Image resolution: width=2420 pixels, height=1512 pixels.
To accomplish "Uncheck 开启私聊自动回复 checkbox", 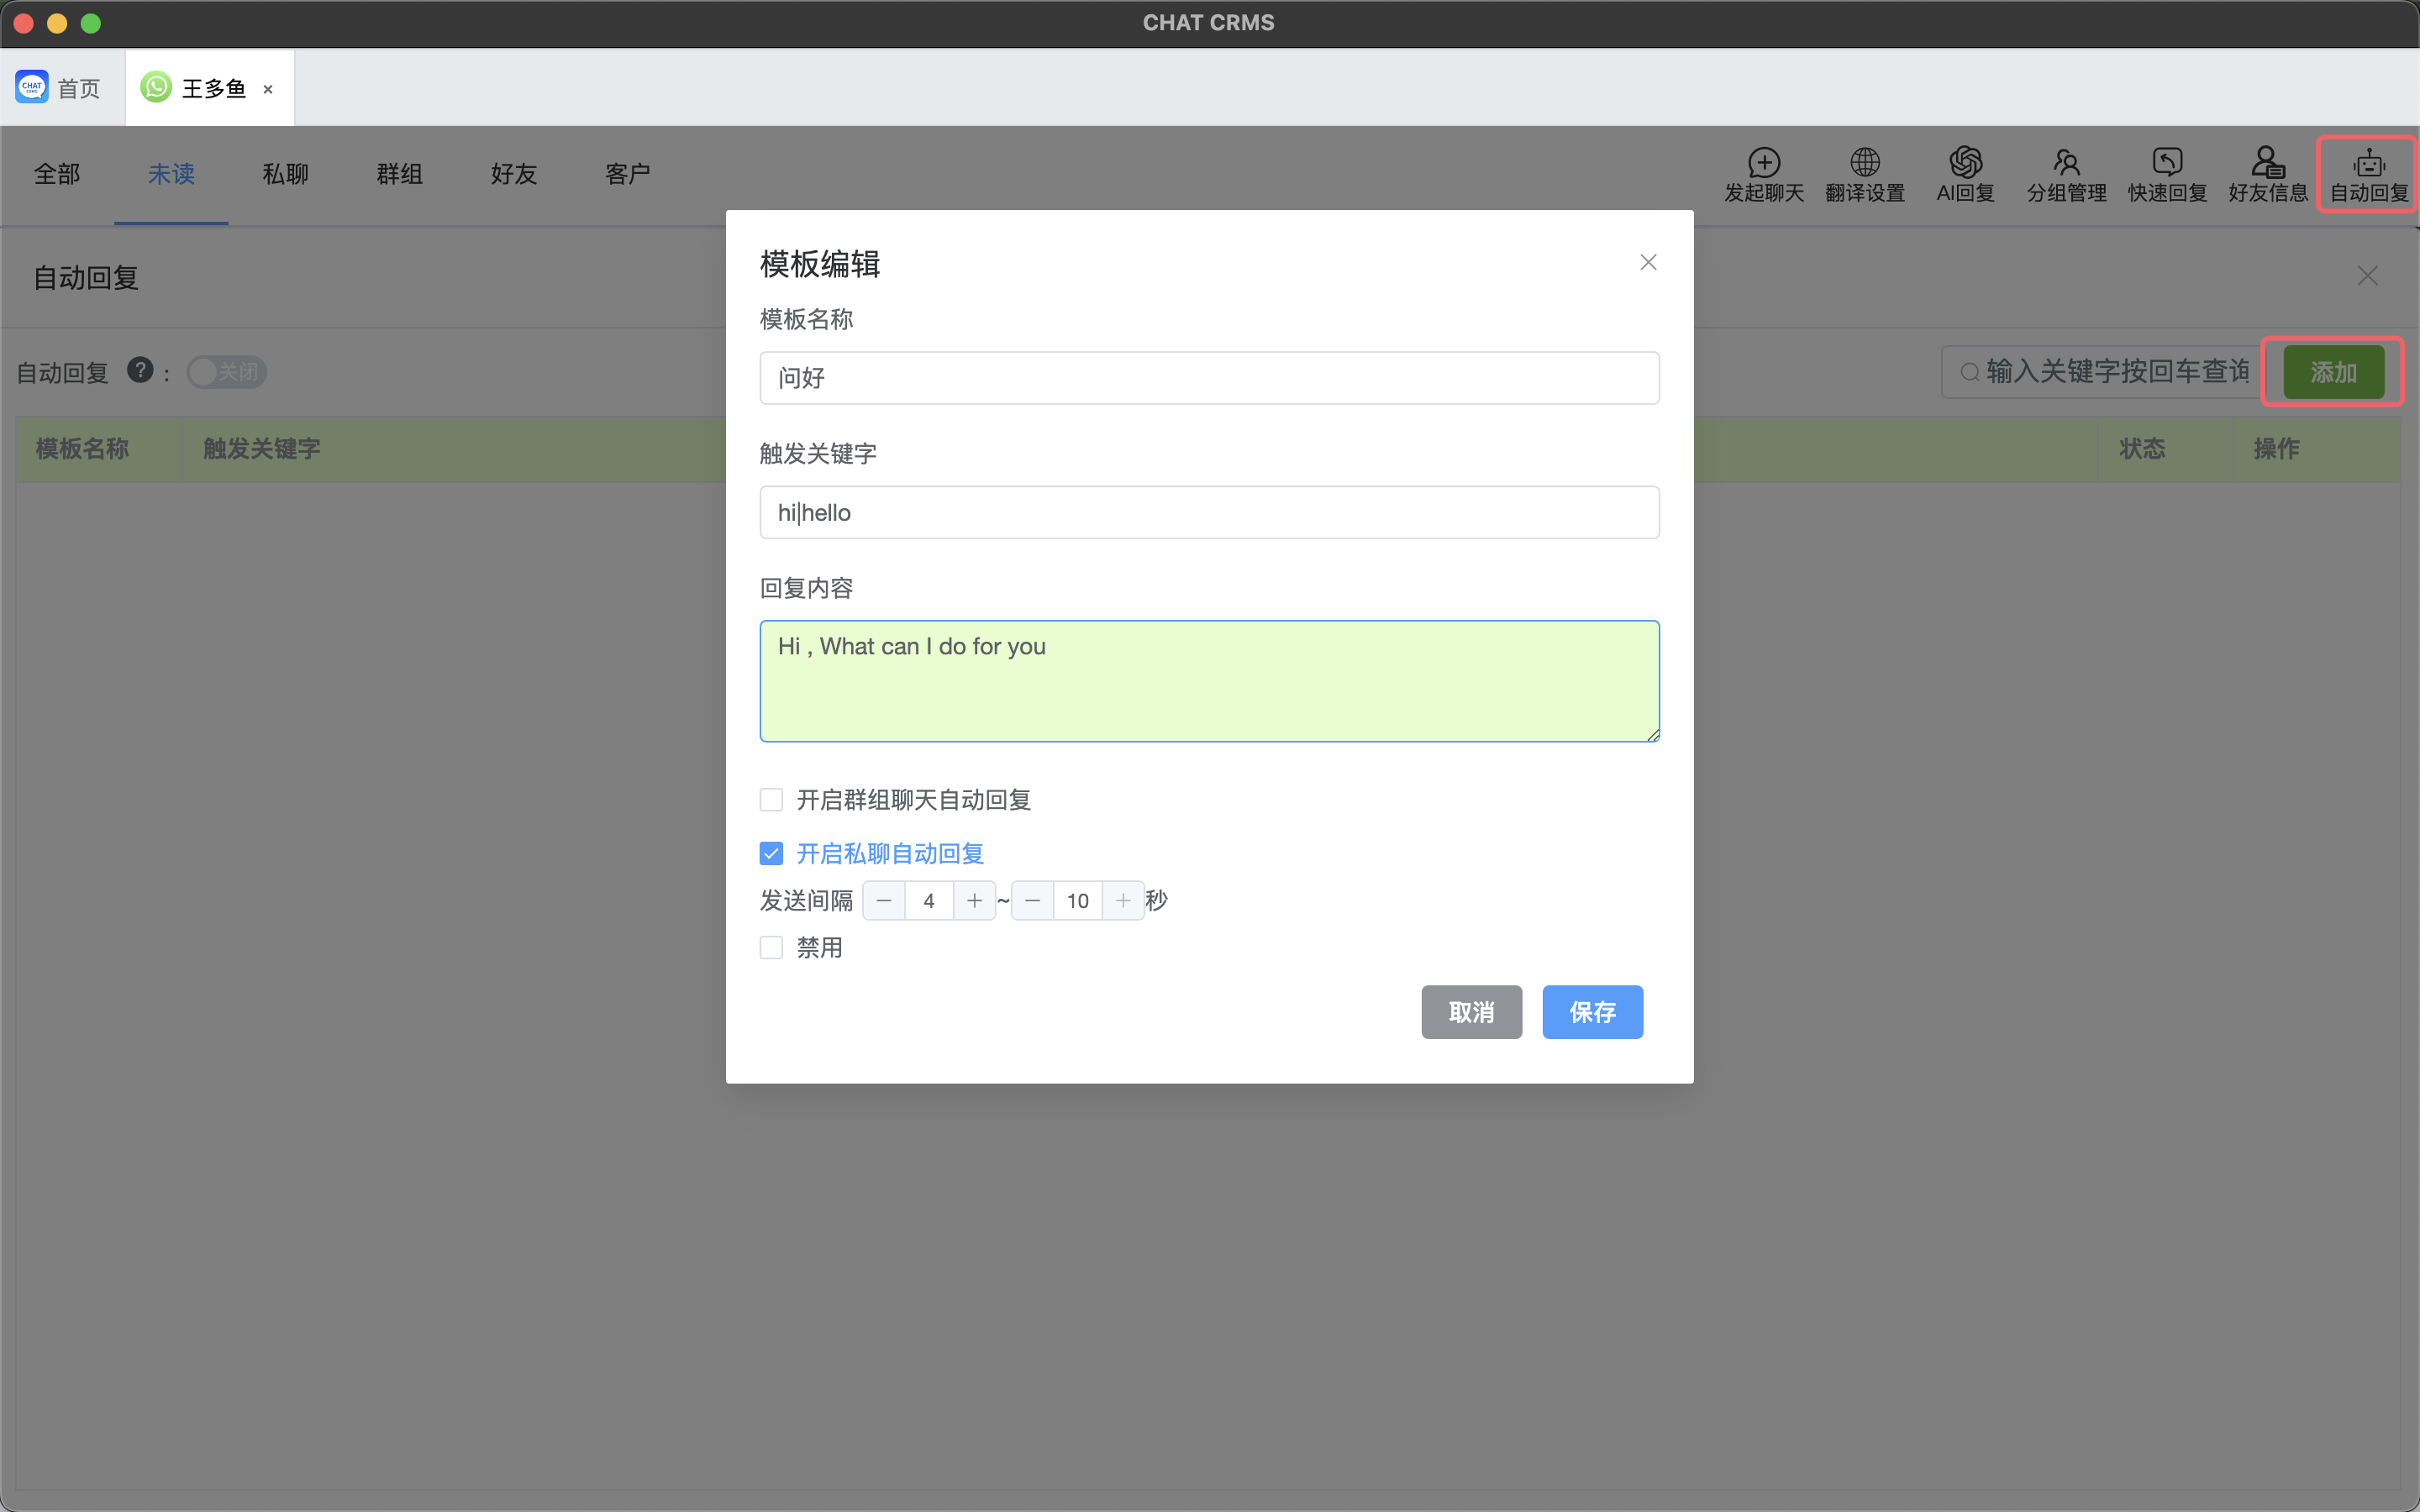I will 771,853.
